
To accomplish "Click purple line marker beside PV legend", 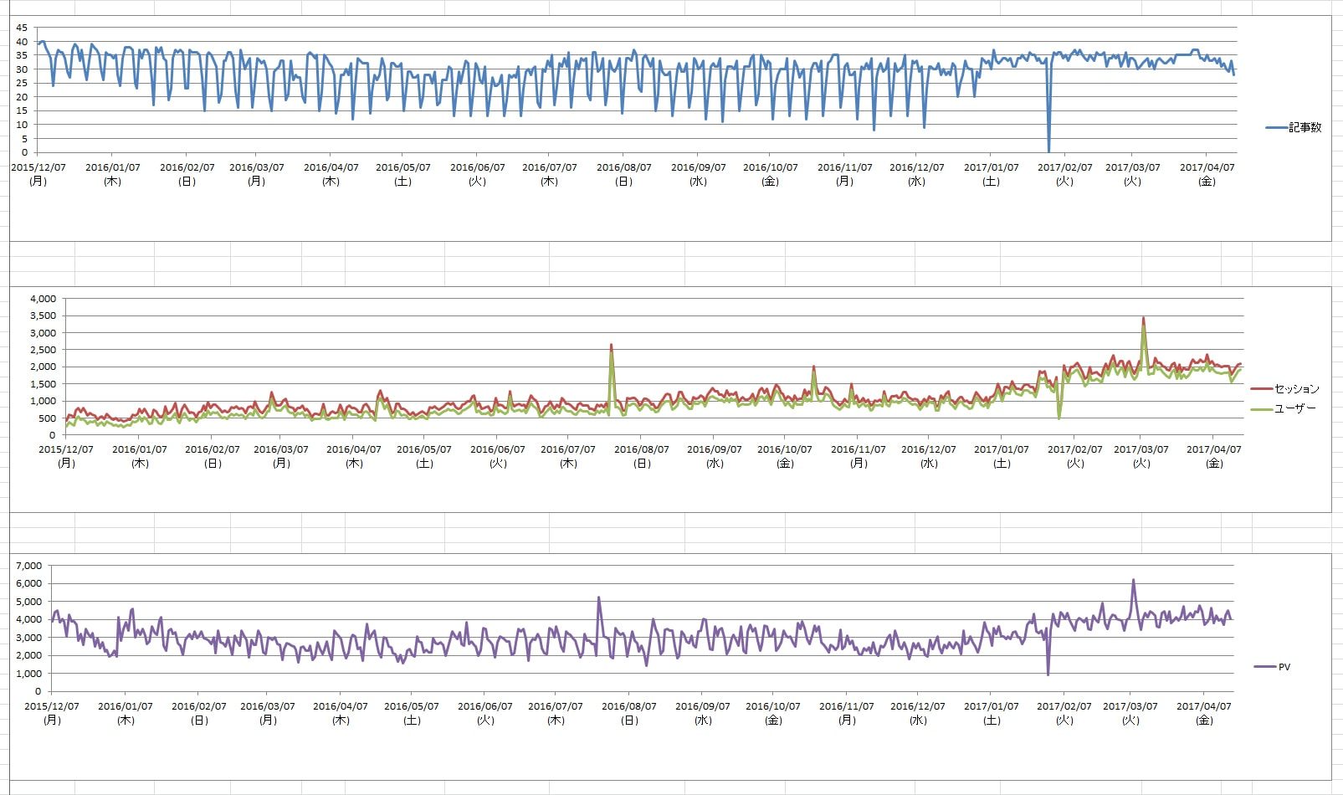I will coord(1264,667).
